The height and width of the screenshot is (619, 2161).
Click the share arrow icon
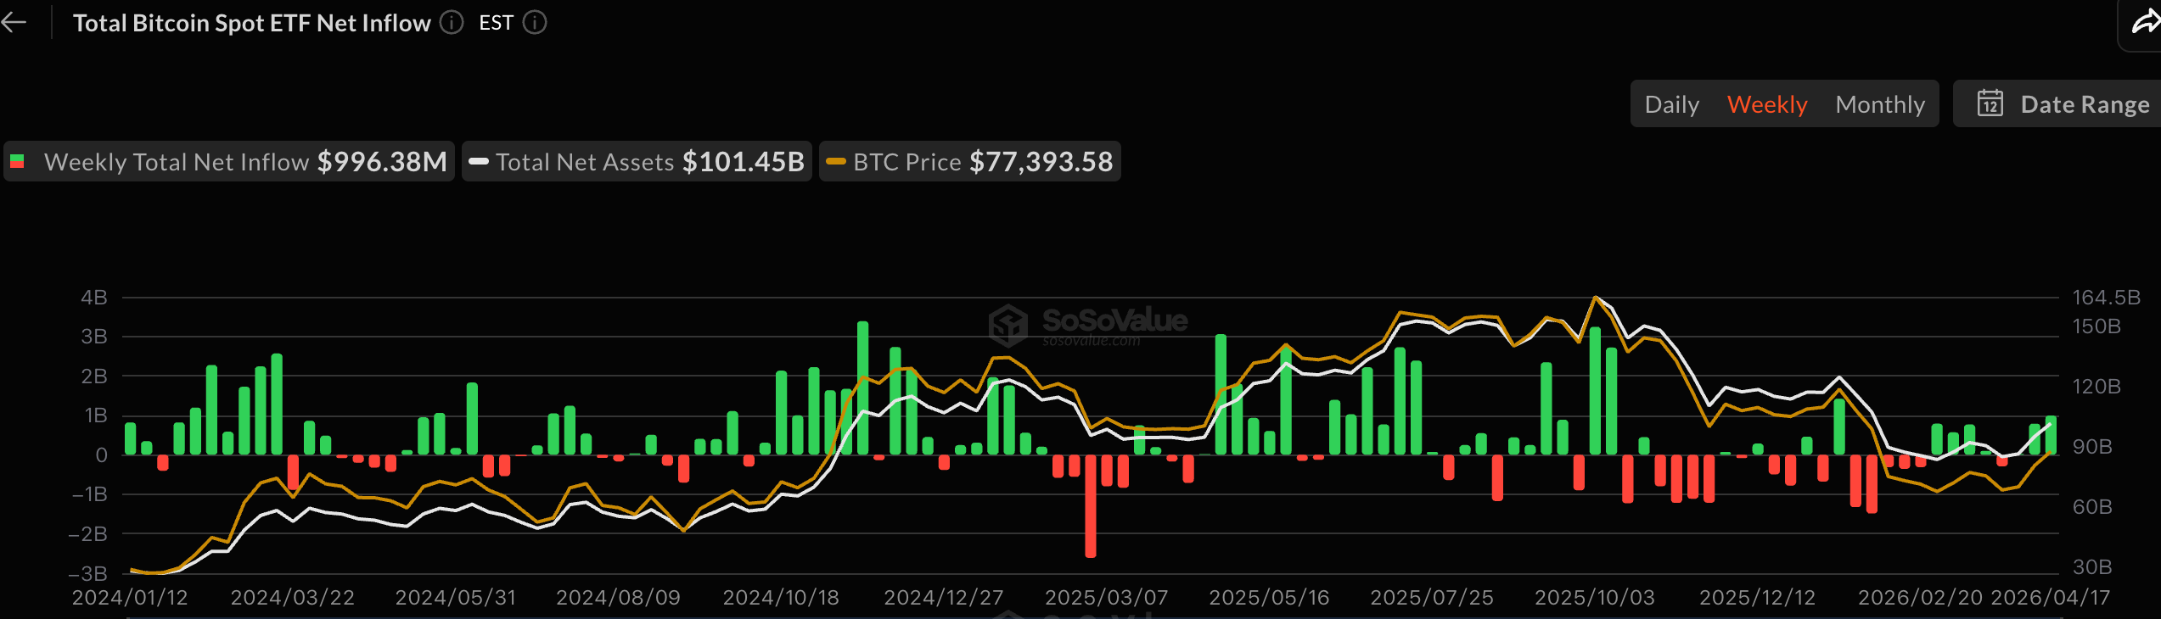(x=2144, y=24)
